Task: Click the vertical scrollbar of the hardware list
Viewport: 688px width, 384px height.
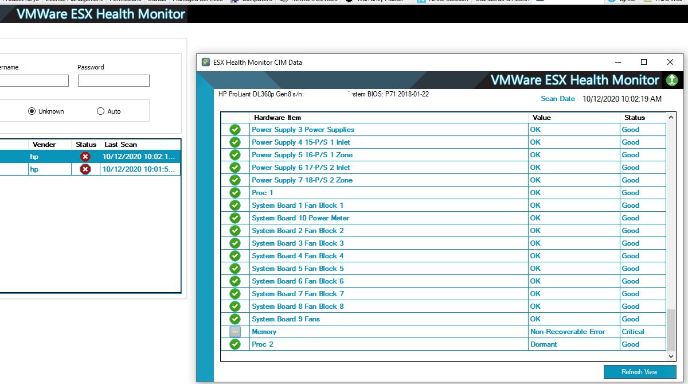Action: [x=671, y=238]
